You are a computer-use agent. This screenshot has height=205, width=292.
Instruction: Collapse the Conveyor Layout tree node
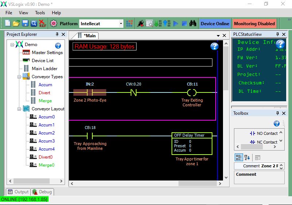19,109
